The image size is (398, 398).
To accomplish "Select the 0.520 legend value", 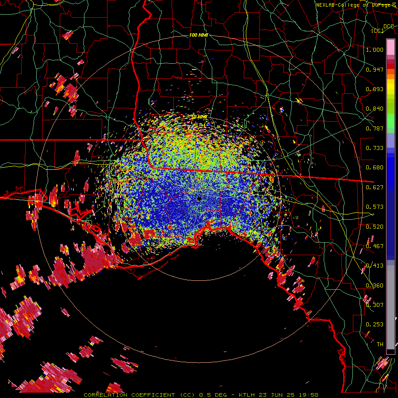I will pyautogui.click(x=375, y=227).
